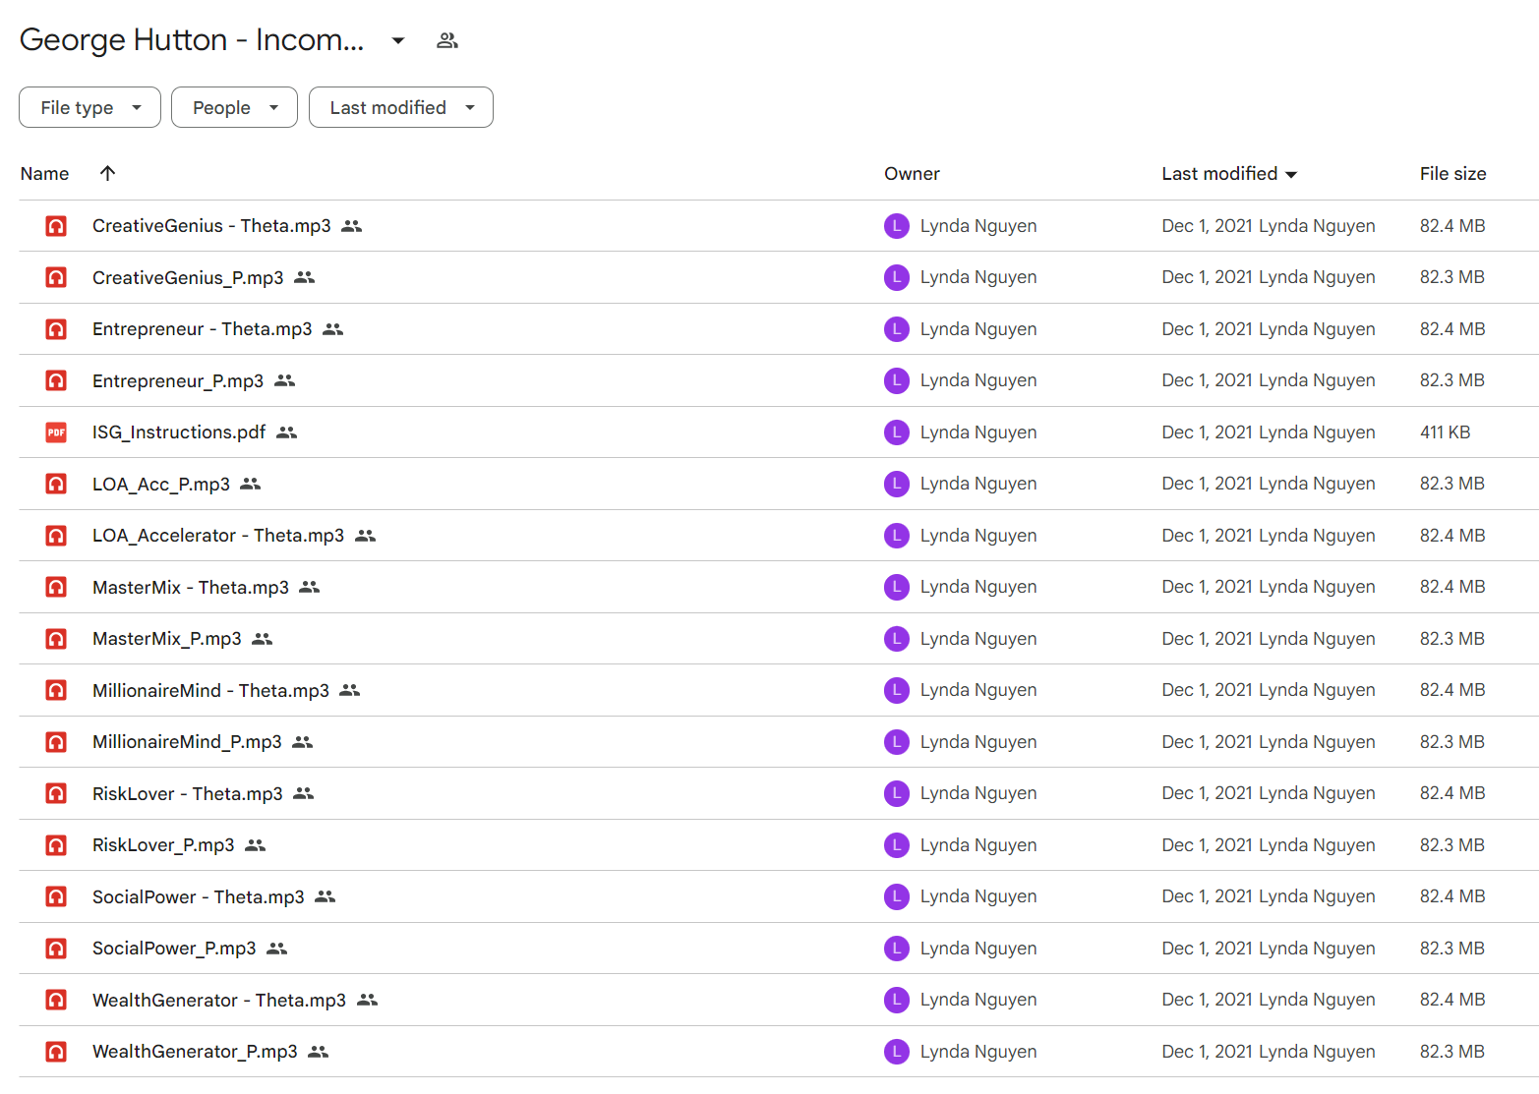Click the audio icon for CreativeGenius_P.mp3

tap(56, 277)
